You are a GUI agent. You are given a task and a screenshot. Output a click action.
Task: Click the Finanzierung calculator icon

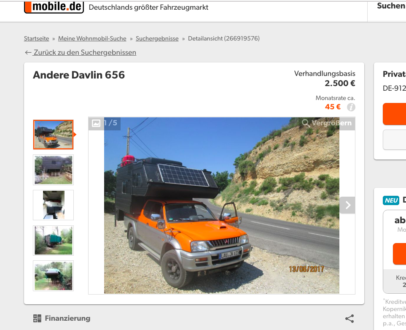pos(37,318)
